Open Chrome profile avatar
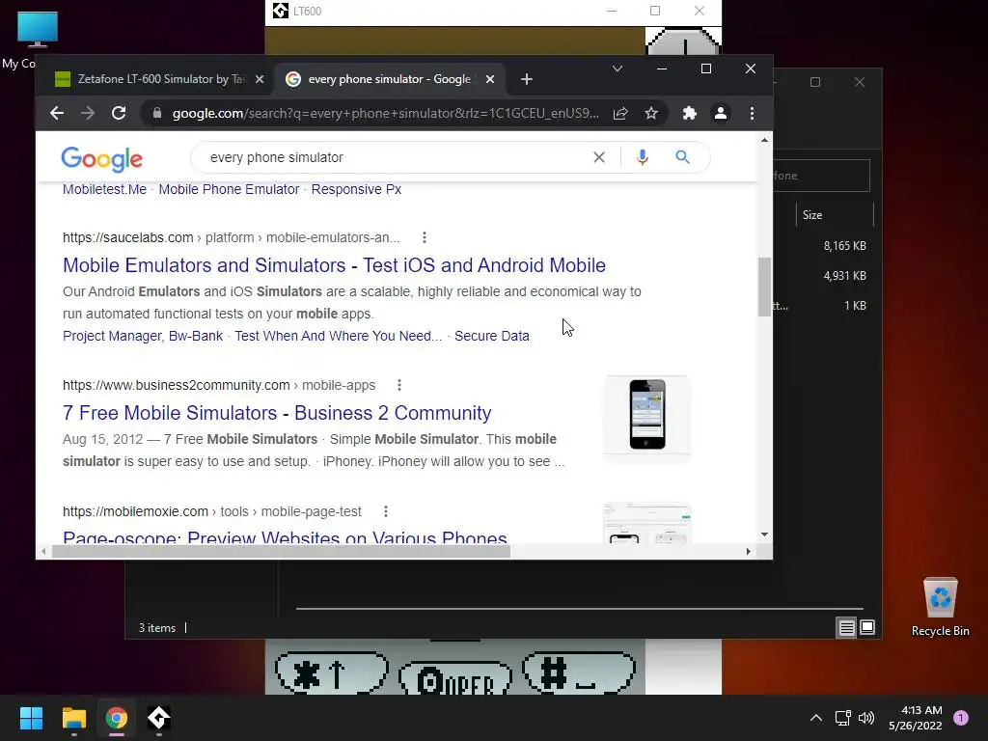988x741 pixels. [x=720, y=114]
